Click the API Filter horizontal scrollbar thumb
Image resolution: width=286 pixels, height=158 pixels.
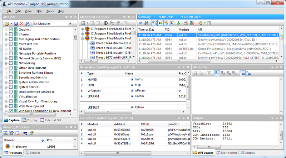point(31,115)
